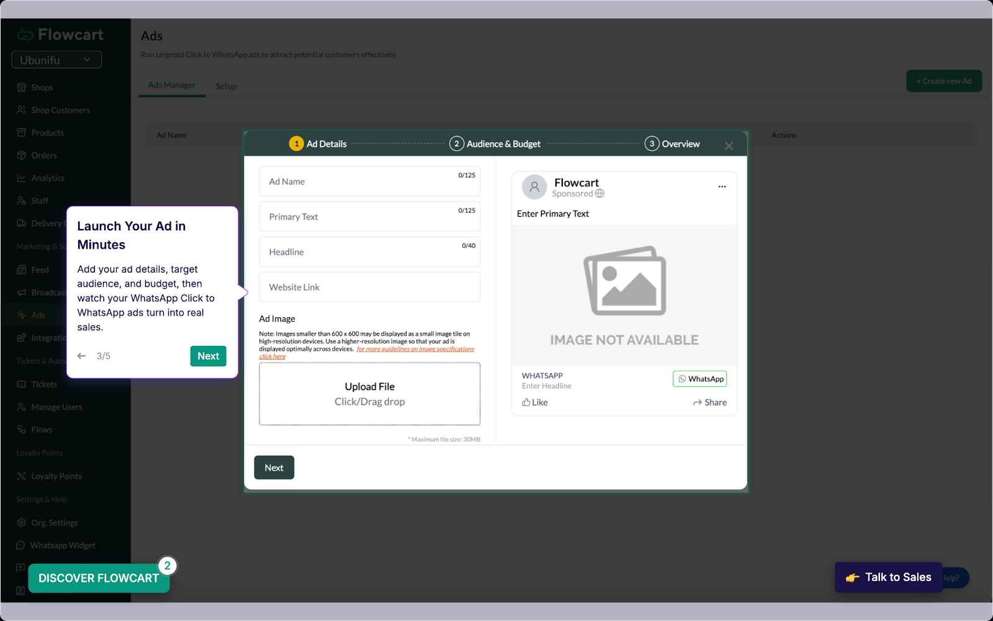Click the Talk to Sales button

[x=888, y=578]
